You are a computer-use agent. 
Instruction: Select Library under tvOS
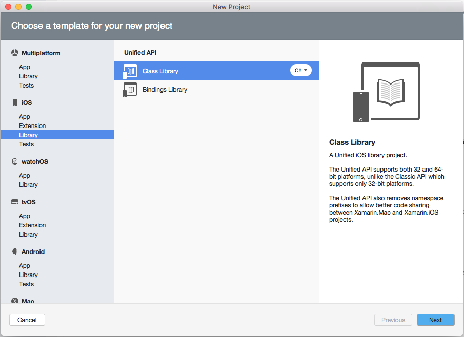click(28, 234)
